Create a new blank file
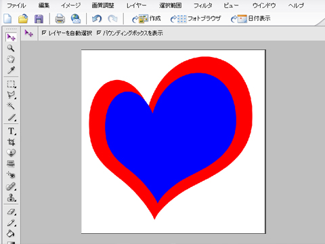The image size is (325, 244). tap(7, 18)
